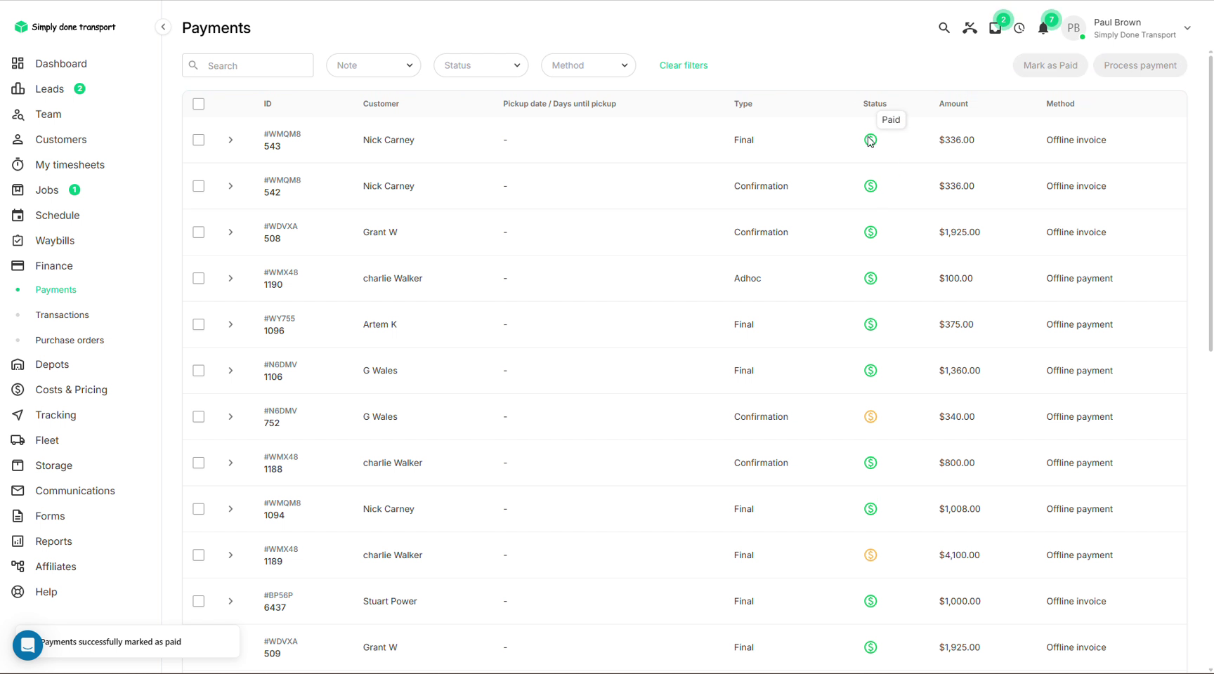Collapse the sidebar with the arrow button

[163, 27]
